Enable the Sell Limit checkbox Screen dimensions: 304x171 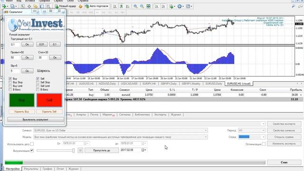(x=38, y=86)
